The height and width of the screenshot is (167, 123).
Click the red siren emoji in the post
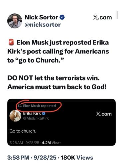(11, 42)
